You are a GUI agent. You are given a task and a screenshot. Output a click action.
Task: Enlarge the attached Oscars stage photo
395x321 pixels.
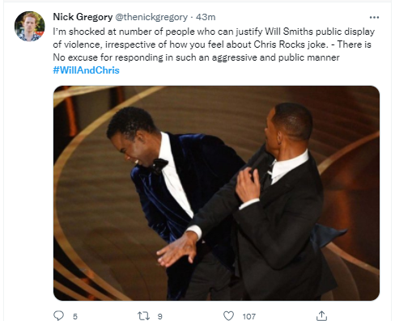[216, 193]
